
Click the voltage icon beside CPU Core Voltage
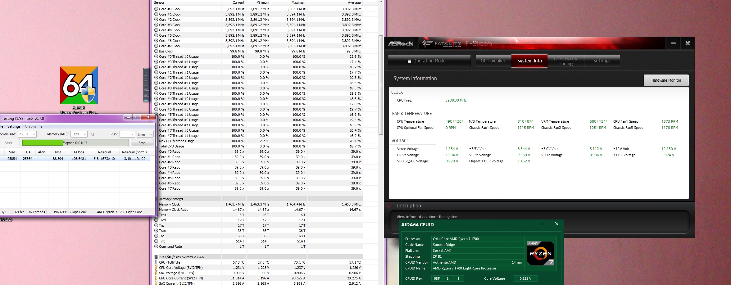point(156,268)
